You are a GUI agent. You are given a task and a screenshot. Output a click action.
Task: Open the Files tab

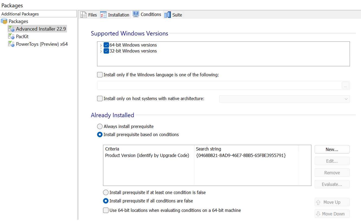click(89, 15)
